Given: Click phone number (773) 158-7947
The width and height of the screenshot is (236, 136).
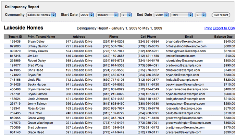Looking at the screenshot, I should coord(114,51).
